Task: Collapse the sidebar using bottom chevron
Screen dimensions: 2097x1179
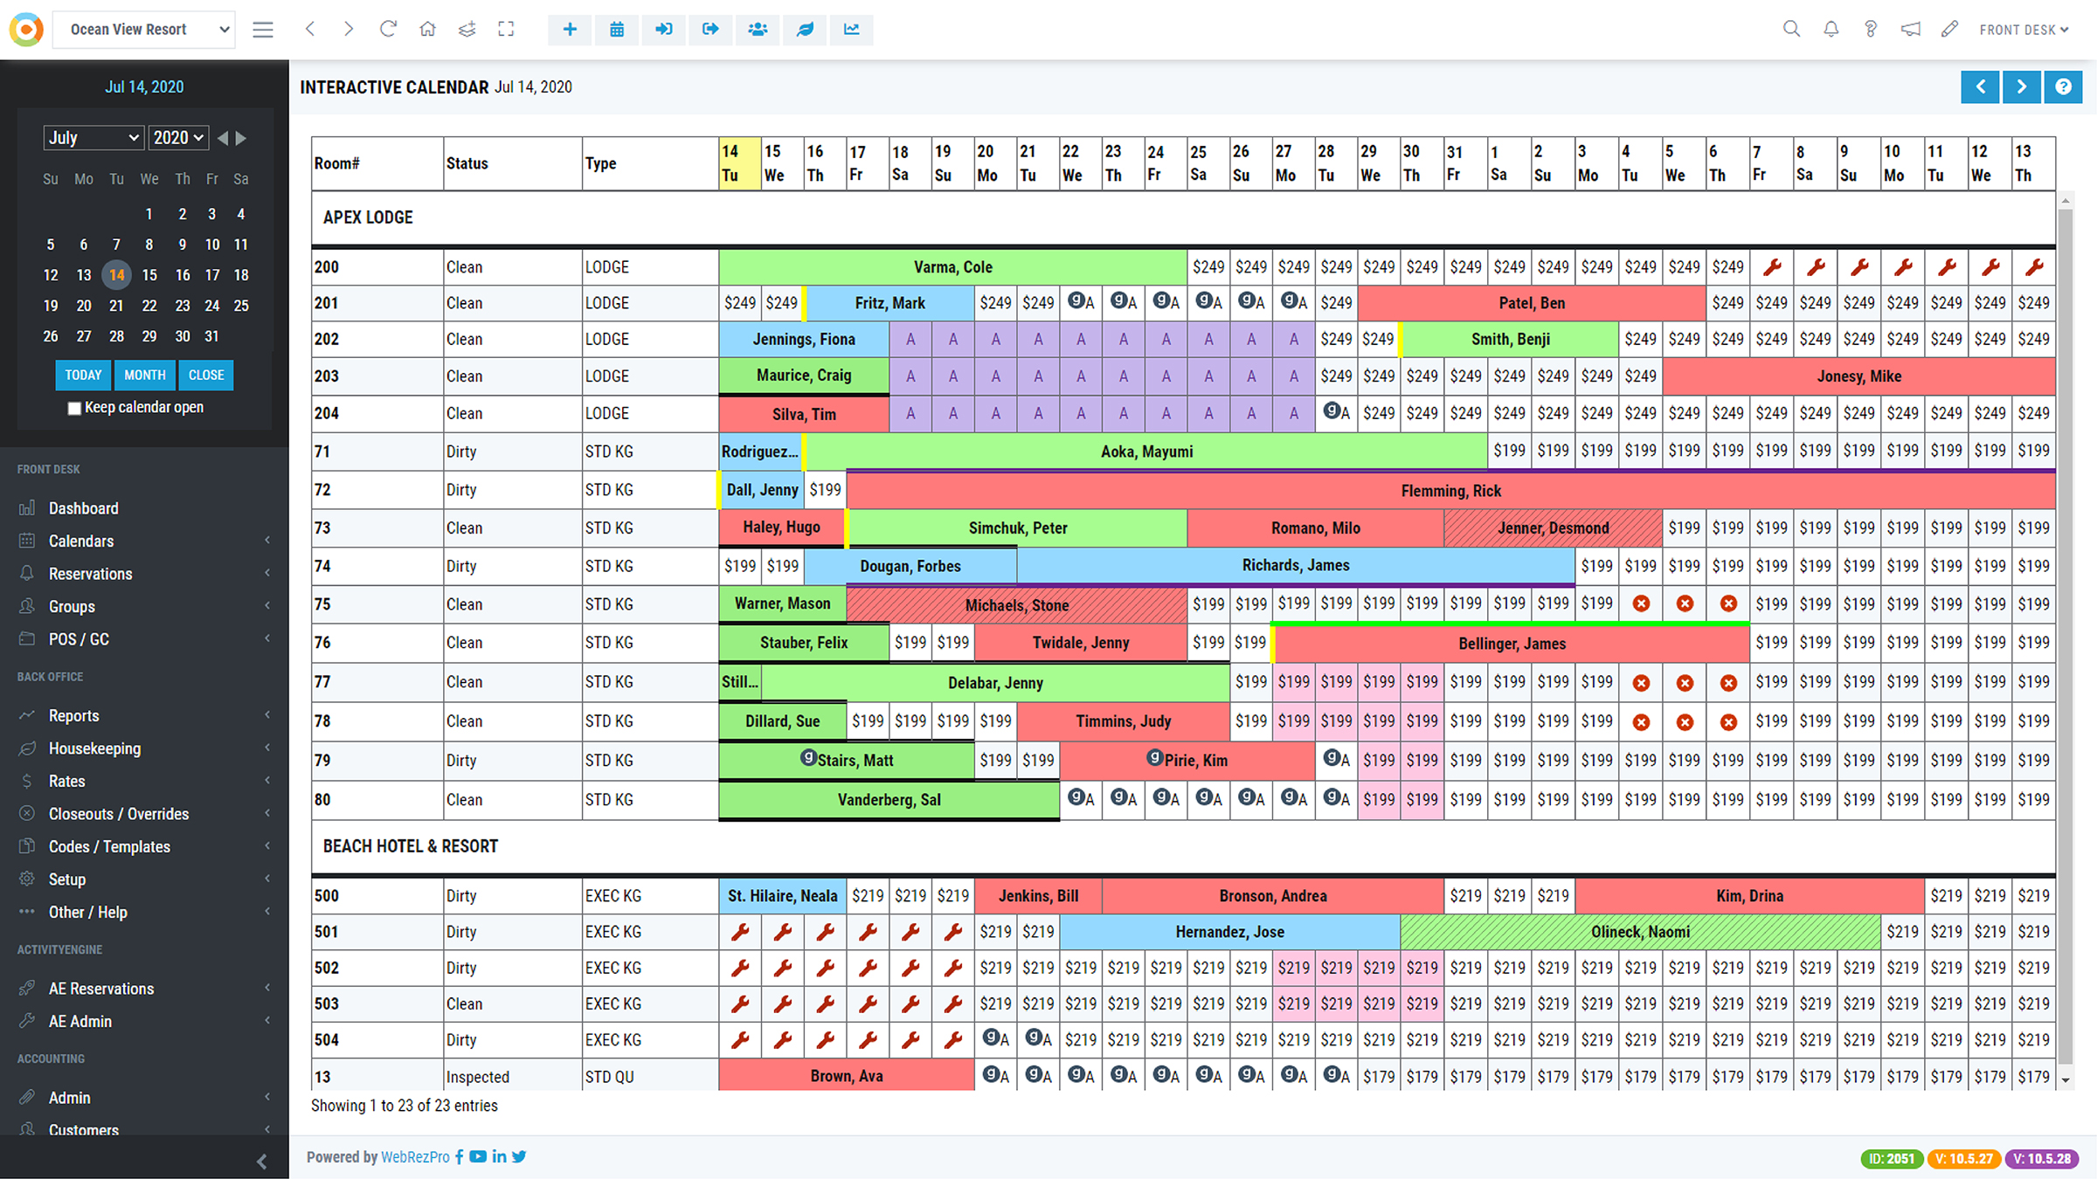Action: 261,1161
